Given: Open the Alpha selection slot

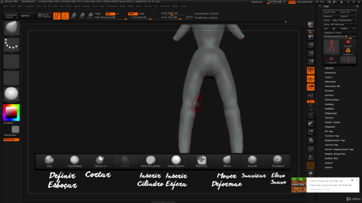Looking at the screenshot, I should tap(11, 61).
